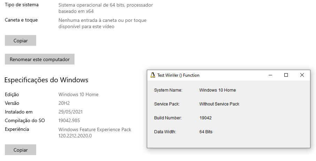Screen dimensions: 316x161
Task: Minimize the Test WinVer () Function window
Action: point(270,75)
